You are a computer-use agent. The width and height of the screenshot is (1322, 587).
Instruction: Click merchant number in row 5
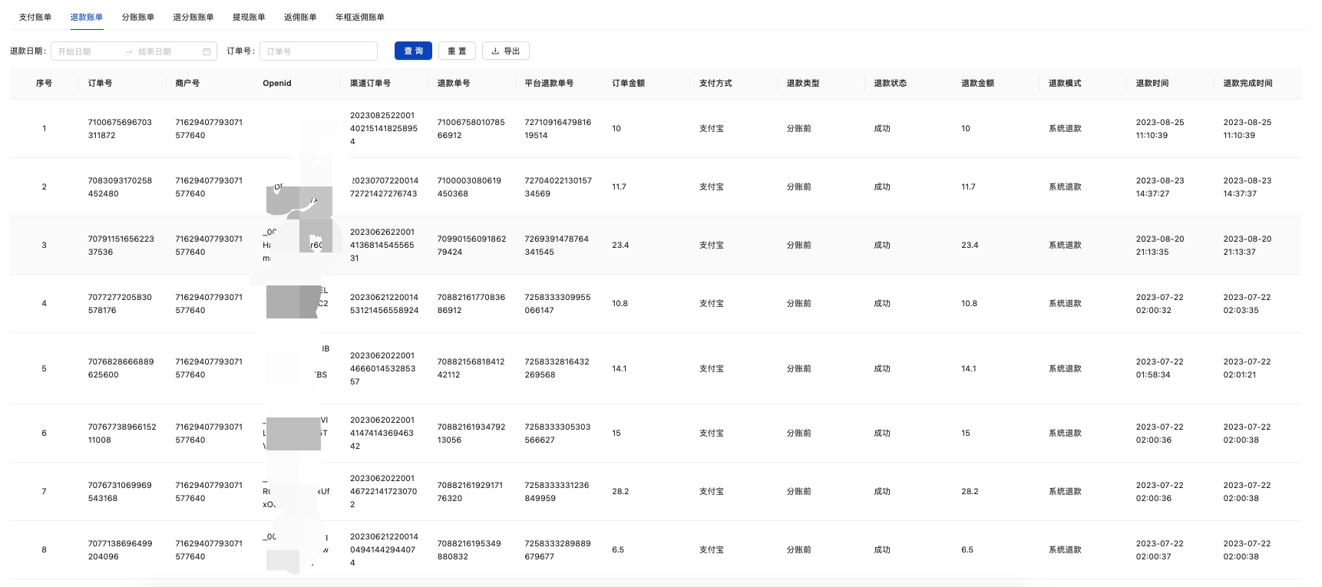[209, 368]
